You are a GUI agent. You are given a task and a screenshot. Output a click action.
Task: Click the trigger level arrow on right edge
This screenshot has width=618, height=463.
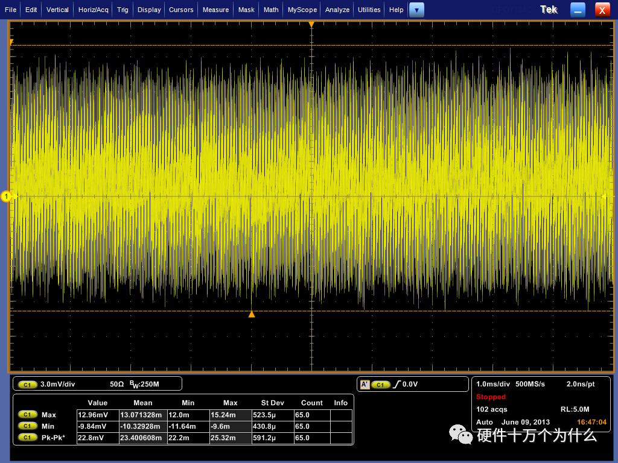(x=604, y=196)
